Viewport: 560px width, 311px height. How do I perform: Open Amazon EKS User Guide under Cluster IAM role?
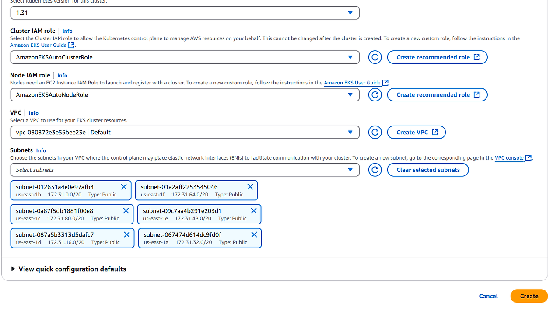[x=42, y=45]
